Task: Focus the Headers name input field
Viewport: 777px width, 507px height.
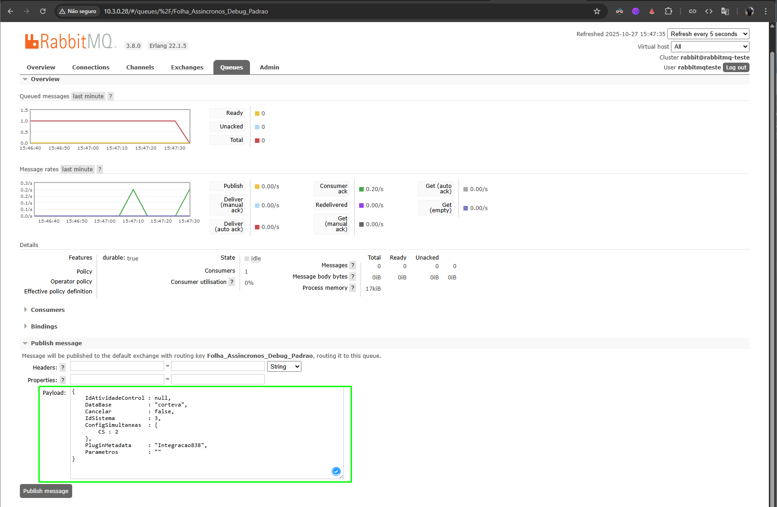Action: click(117, 366)
